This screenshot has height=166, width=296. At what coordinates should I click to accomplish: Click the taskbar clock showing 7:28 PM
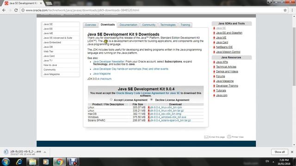coord(284,162)
